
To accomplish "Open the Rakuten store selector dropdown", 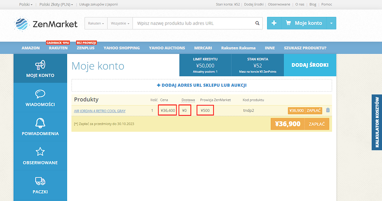I will (x=96, y=23).
